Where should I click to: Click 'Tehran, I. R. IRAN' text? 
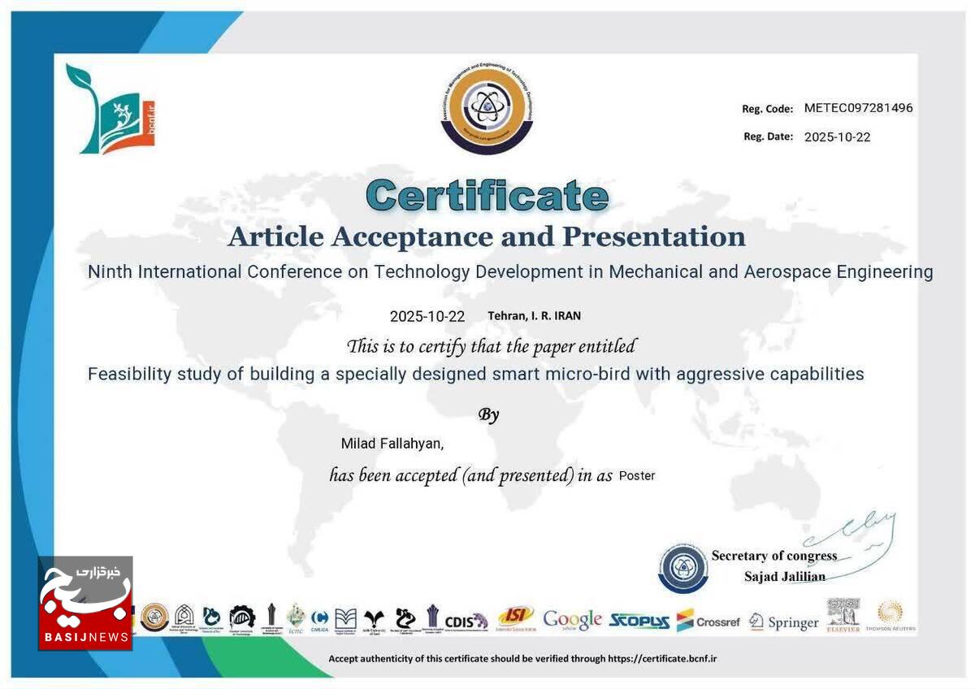[x=534, y=316]
